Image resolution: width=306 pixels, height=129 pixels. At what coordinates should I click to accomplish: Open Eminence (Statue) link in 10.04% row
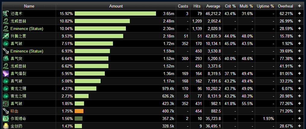(27, 29)
